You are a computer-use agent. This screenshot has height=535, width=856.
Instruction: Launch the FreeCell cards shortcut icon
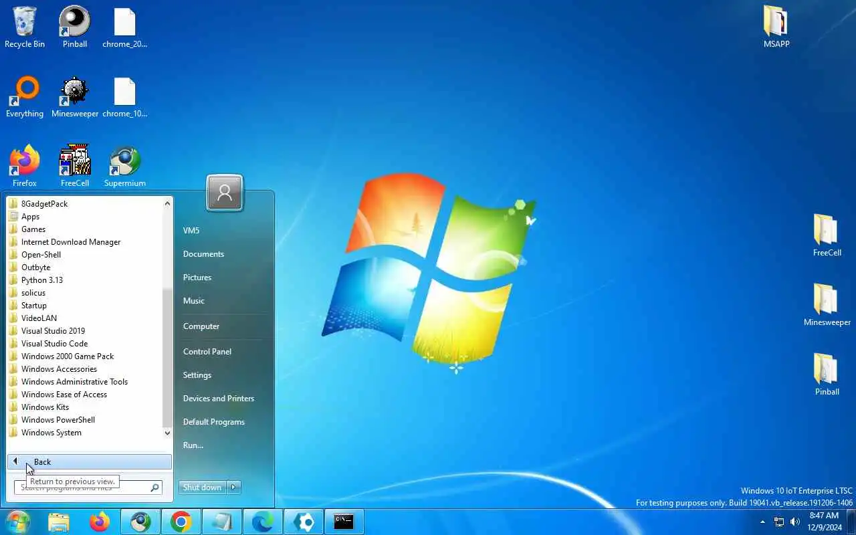[75, 166]
